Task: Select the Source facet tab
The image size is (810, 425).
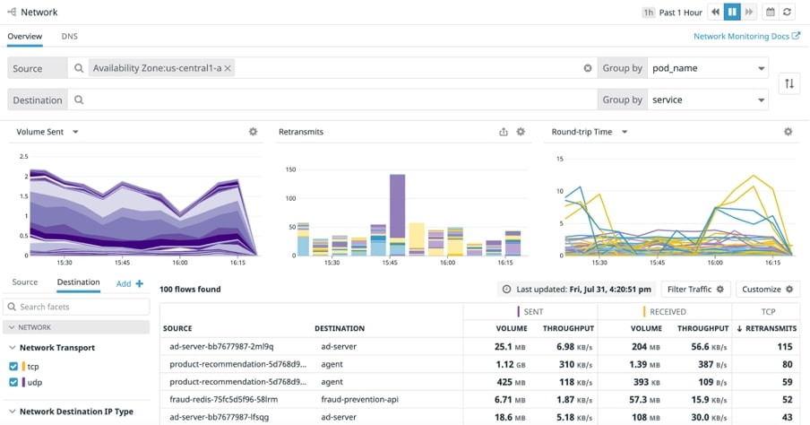Action: tap(25, 282)
